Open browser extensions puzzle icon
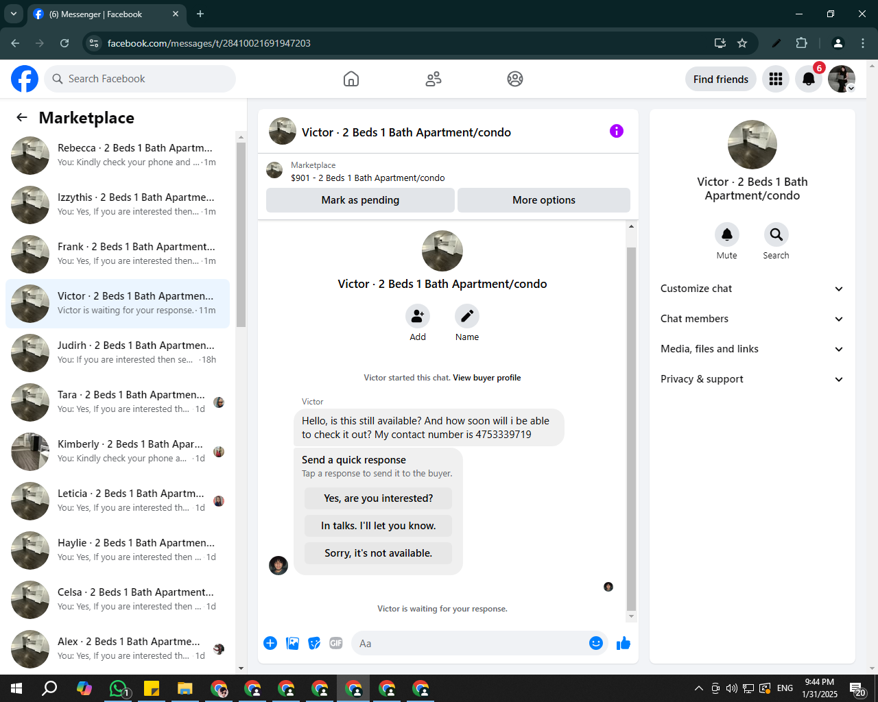The height and width of the screenshot is (702, 878). point(801,43)
